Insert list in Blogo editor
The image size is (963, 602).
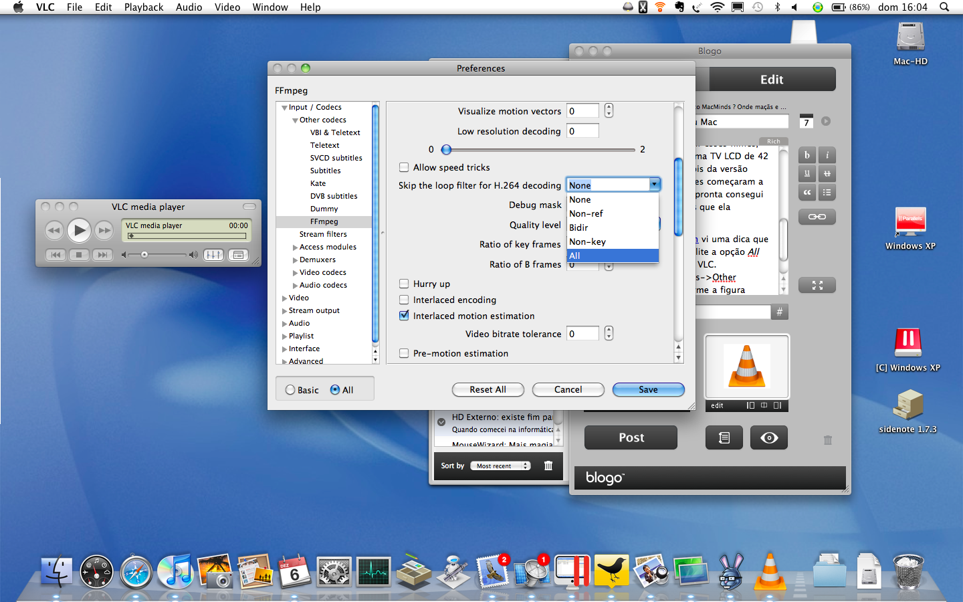point(827,193)
